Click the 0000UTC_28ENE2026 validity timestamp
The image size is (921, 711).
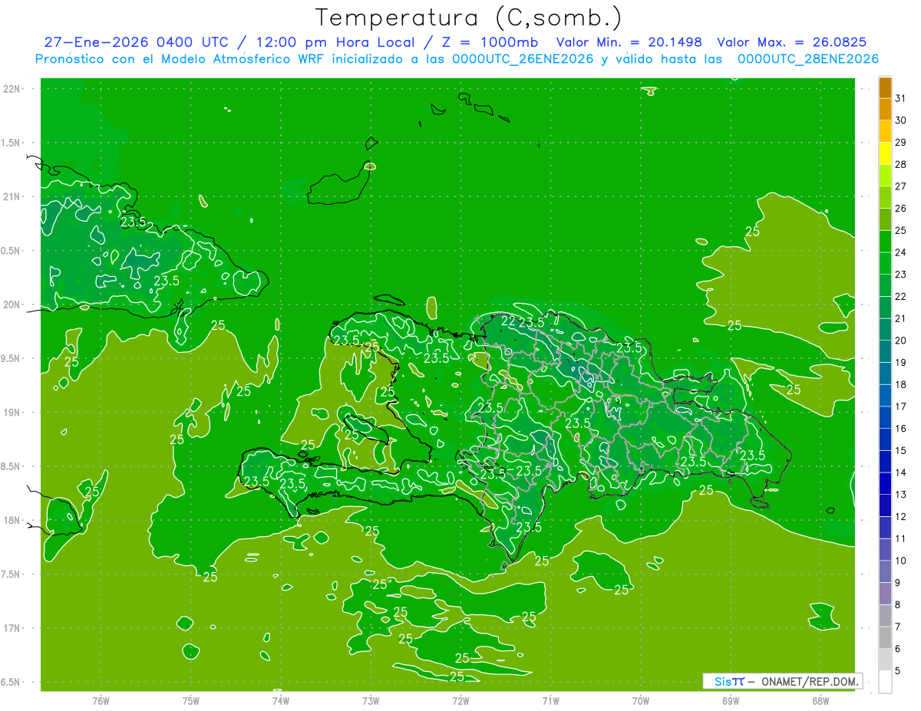tap(808, 59)
